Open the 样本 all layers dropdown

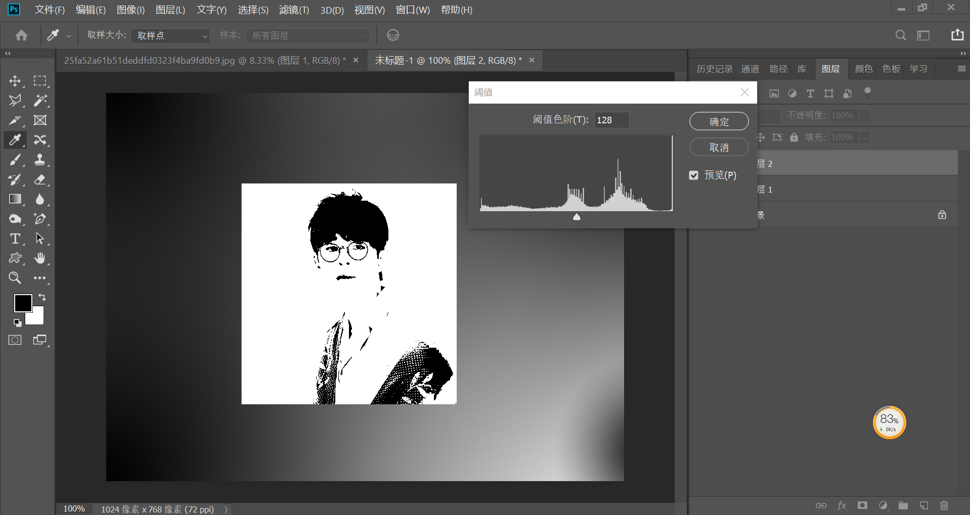point(308,35)
